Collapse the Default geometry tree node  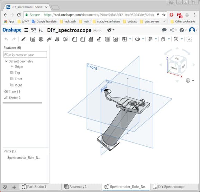tap(6, 61)
